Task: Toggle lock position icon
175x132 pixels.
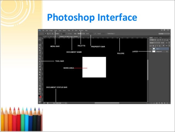Action: (x=158, y=46)
